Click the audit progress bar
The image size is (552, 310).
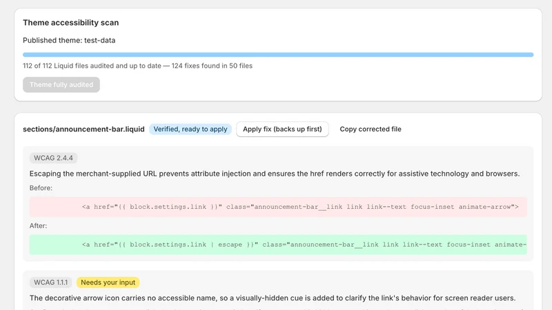pyautogui.click(x=278, y=55)
